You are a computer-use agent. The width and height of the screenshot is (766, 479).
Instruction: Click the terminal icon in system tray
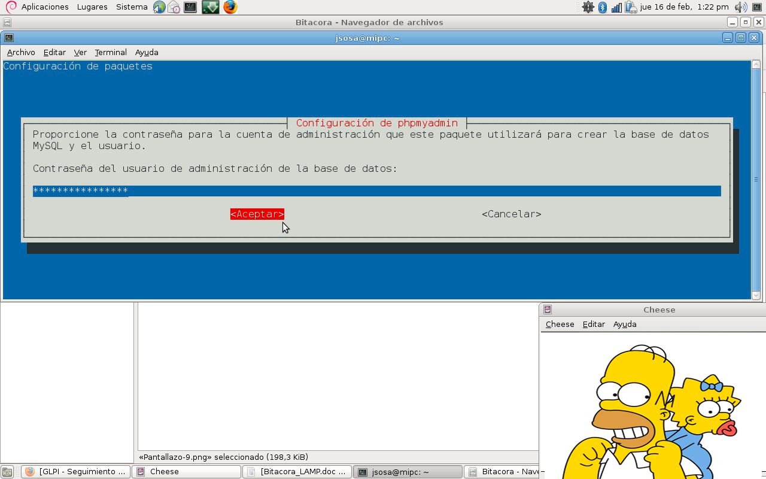click(757, 7)
